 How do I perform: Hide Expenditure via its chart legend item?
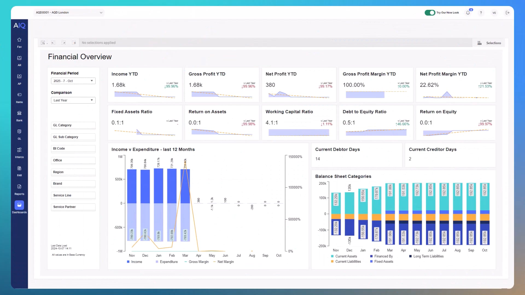[x=167, y=262]
